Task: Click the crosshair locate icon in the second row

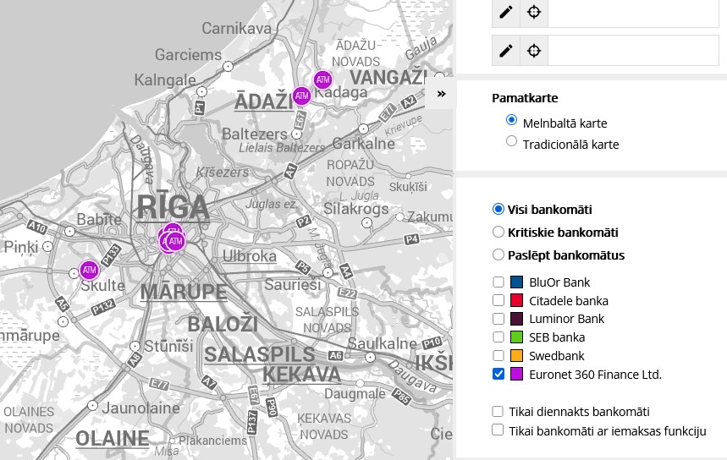Action: [534, 51]
